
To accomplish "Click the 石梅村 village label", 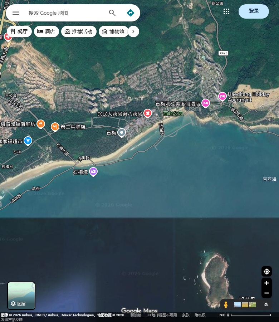I will [x=7, y=167].
